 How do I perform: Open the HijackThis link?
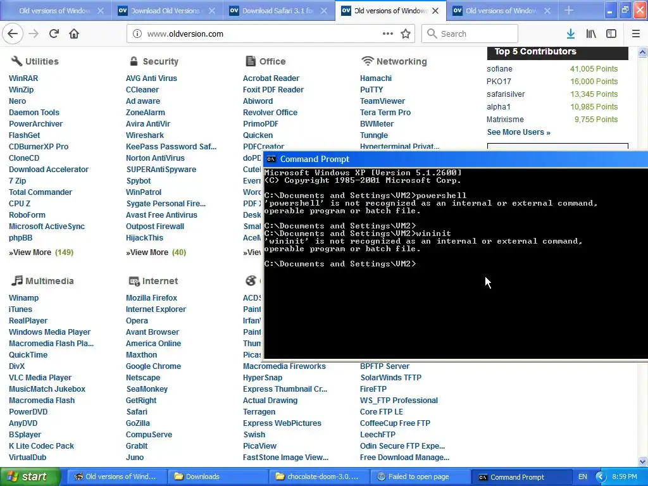pos(144,238)
